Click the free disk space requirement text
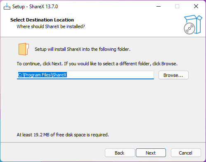 click(63, 135)
